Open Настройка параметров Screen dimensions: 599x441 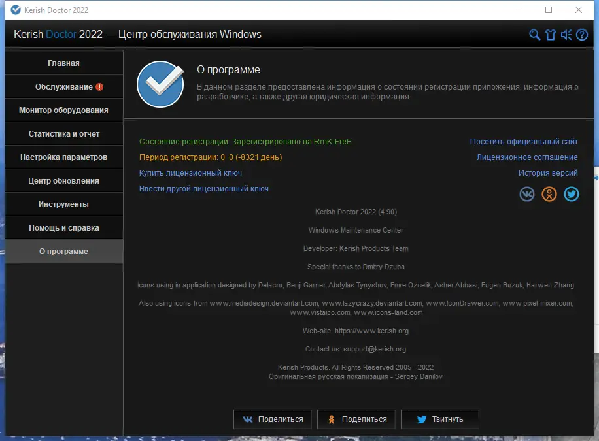(64, 157)
